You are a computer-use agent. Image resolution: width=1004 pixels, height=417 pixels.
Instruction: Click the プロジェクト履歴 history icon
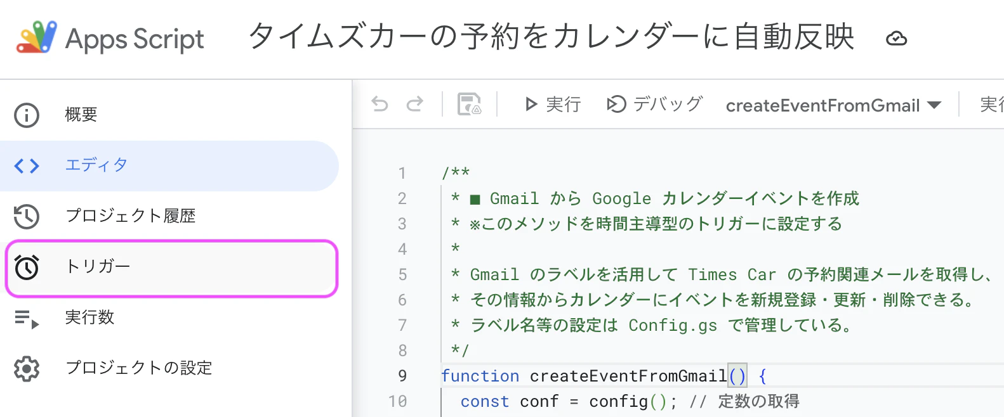[x=27, y=216]
